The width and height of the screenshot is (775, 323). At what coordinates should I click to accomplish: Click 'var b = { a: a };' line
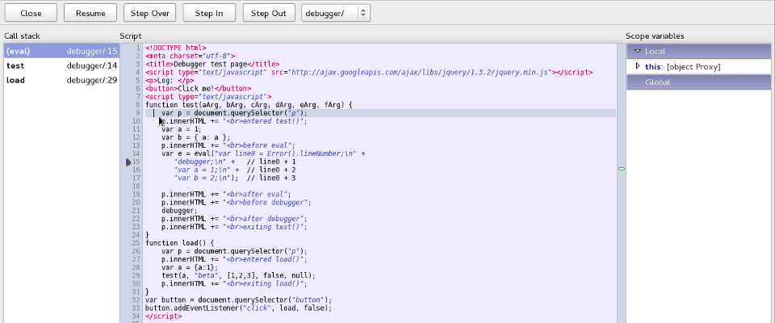[x=195, y=137]
